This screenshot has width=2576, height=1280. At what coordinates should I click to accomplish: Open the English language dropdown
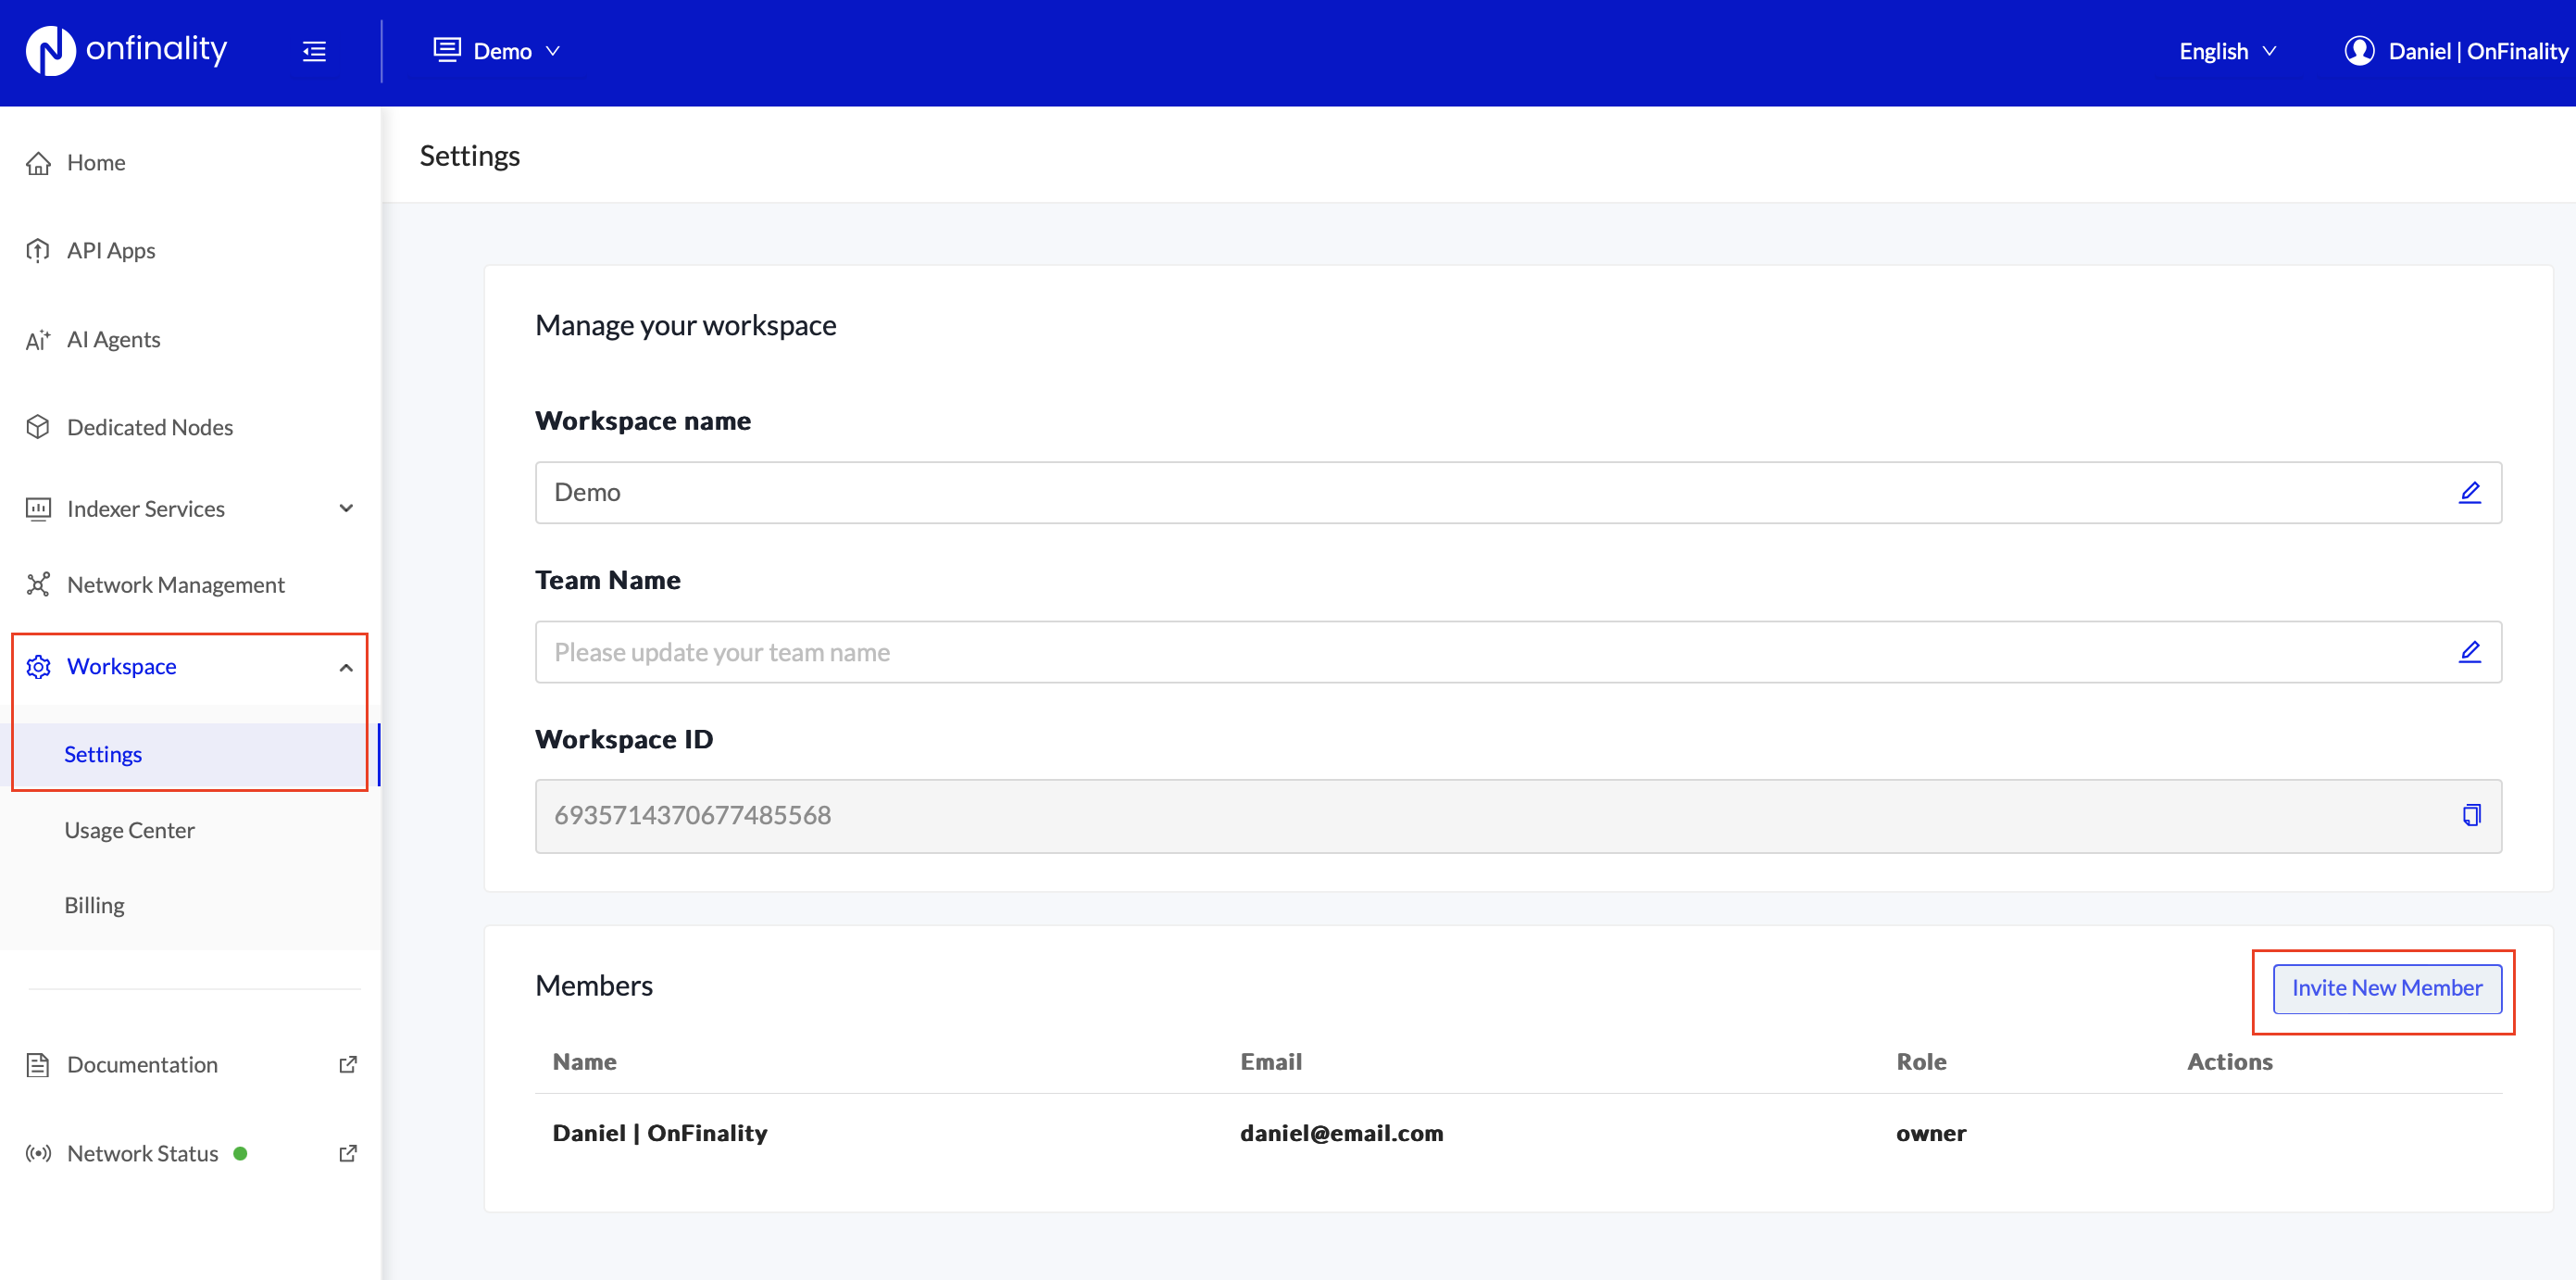[x=2225, y=51]
